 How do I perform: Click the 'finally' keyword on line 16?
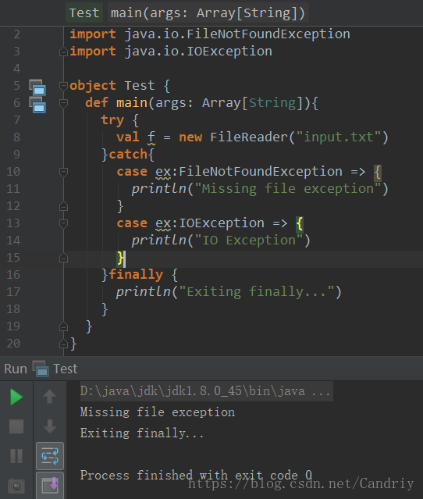136,275
